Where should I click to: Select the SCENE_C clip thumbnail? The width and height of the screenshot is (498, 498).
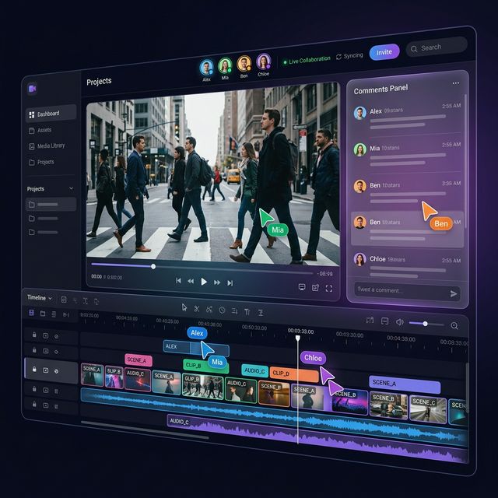428,410
